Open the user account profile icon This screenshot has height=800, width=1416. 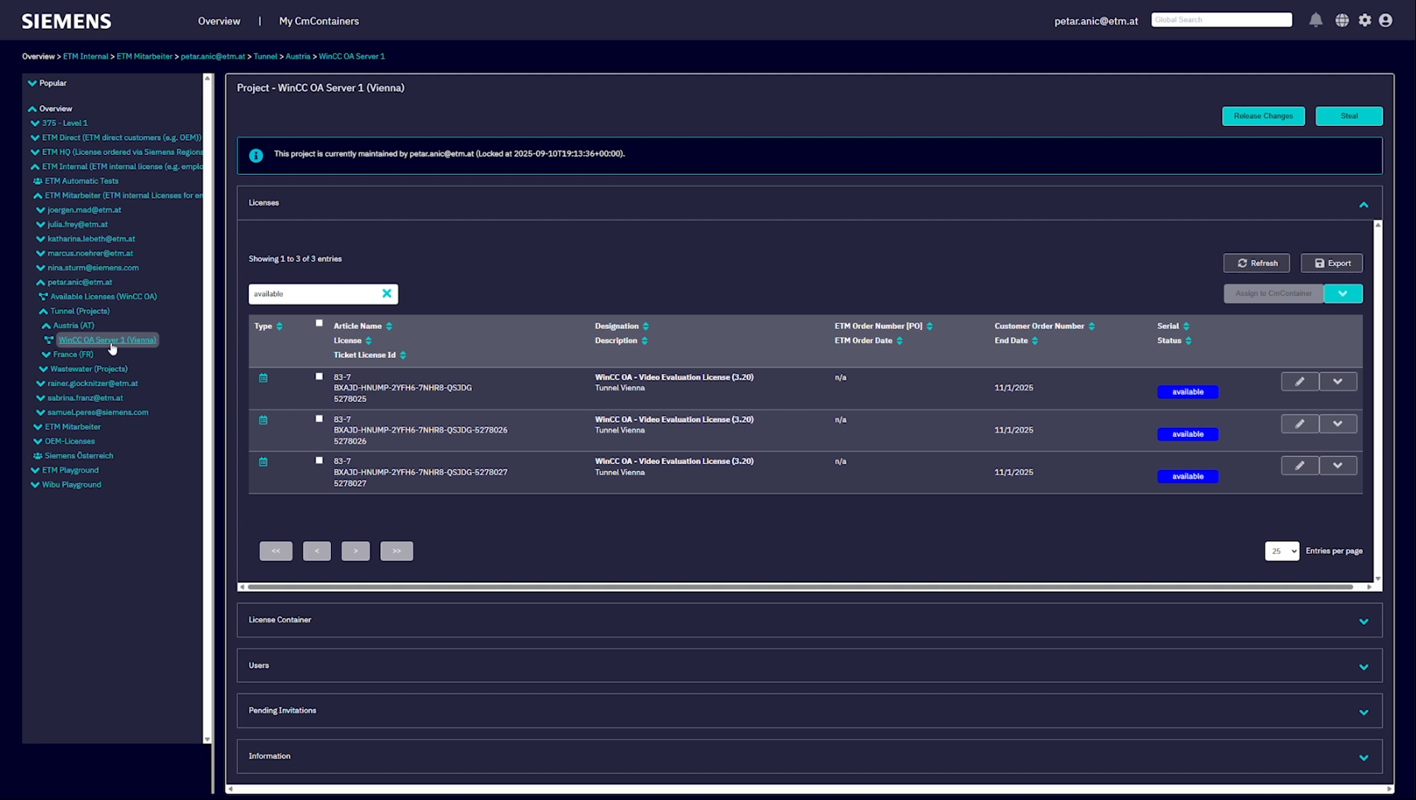coord(1385,21)
